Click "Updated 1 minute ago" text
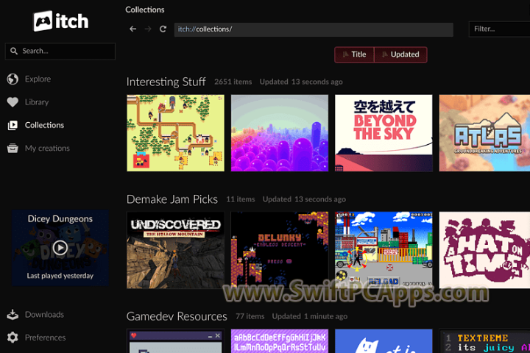The image size is (530, 353). (310, 316)
